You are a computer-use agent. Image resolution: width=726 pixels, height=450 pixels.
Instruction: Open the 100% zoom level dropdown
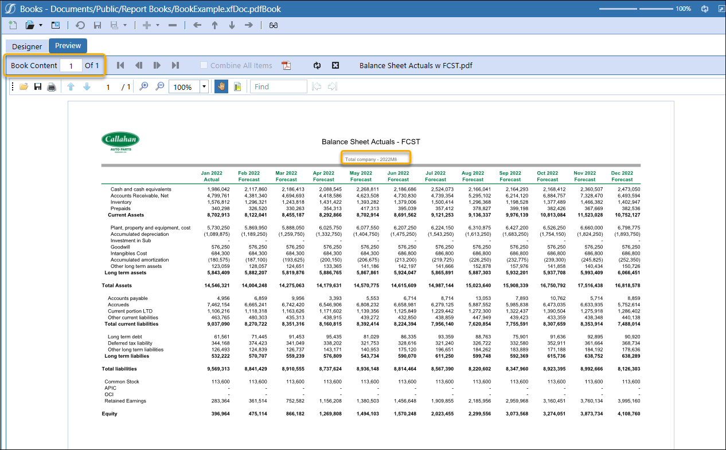tap(204, 87)
